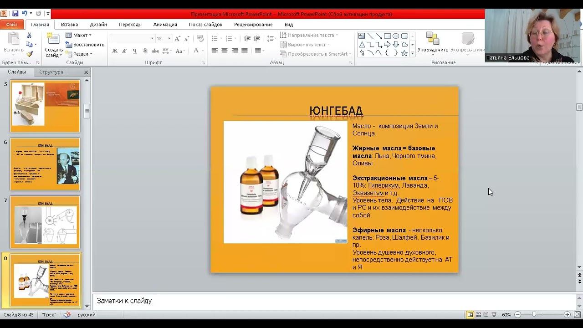Open the Анимация ribbon tab
The image size is (583, 328).
165,25
